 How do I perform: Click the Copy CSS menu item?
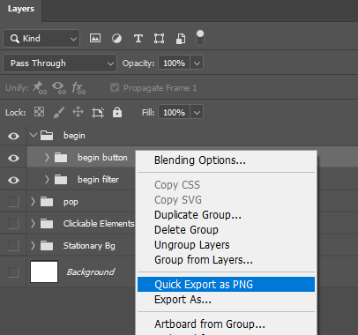[226, 185]
